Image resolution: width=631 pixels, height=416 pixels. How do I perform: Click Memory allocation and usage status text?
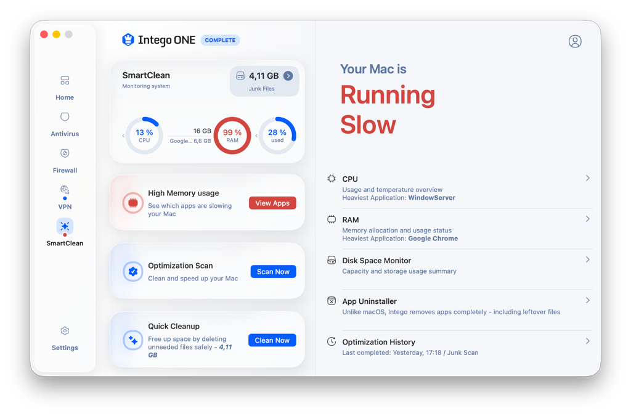397,230
